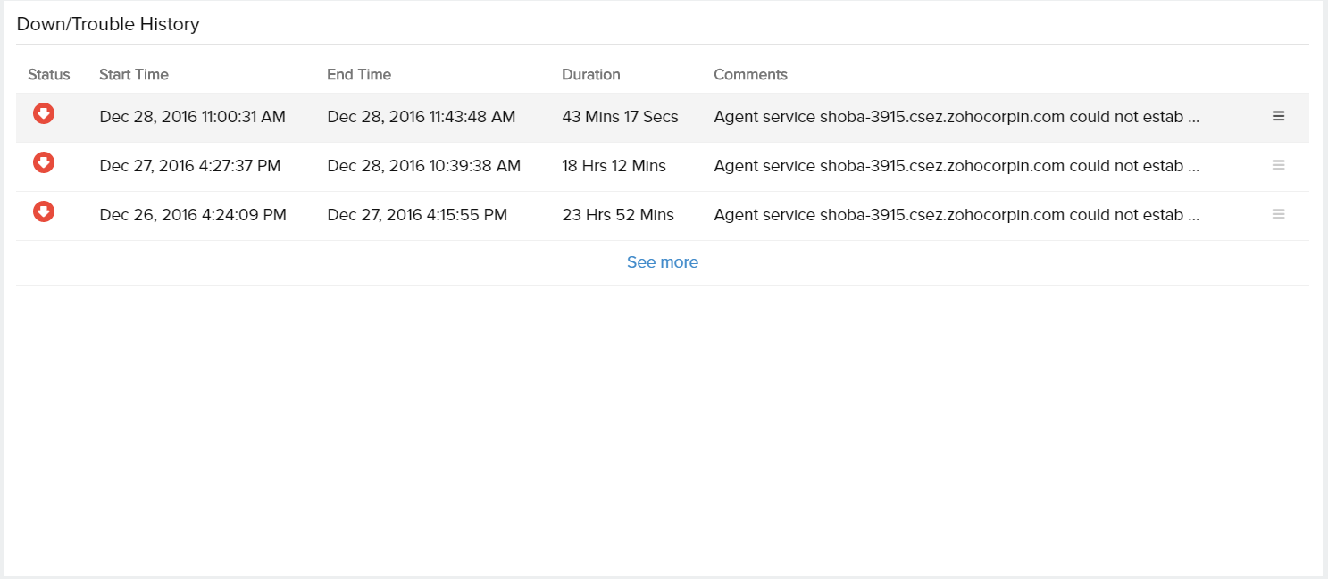Click end time Dec 27, 2016 4:15:55 PM
The image size is (1328, 579).
pos(417,215)
